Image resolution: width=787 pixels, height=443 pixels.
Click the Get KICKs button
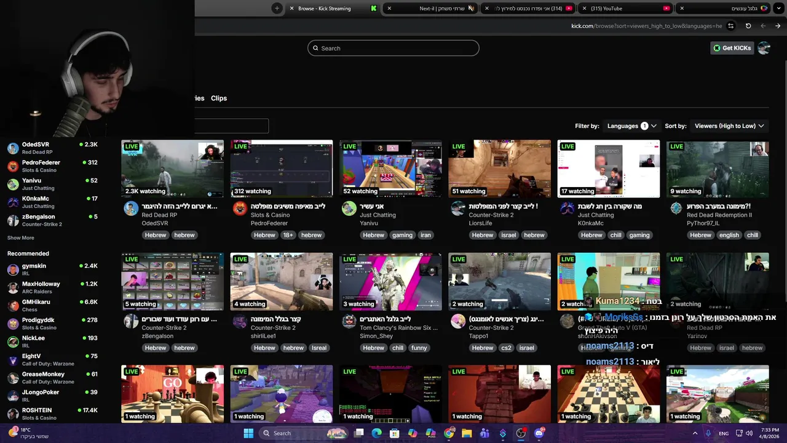[732, 48]
